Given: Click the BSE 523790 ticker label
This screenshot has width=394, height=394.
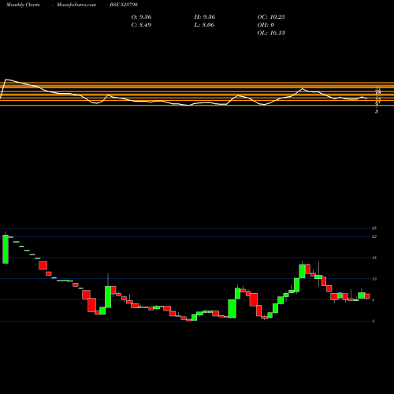Looking at the screenshot, I should pyautogui.click(x=124, y=5).
